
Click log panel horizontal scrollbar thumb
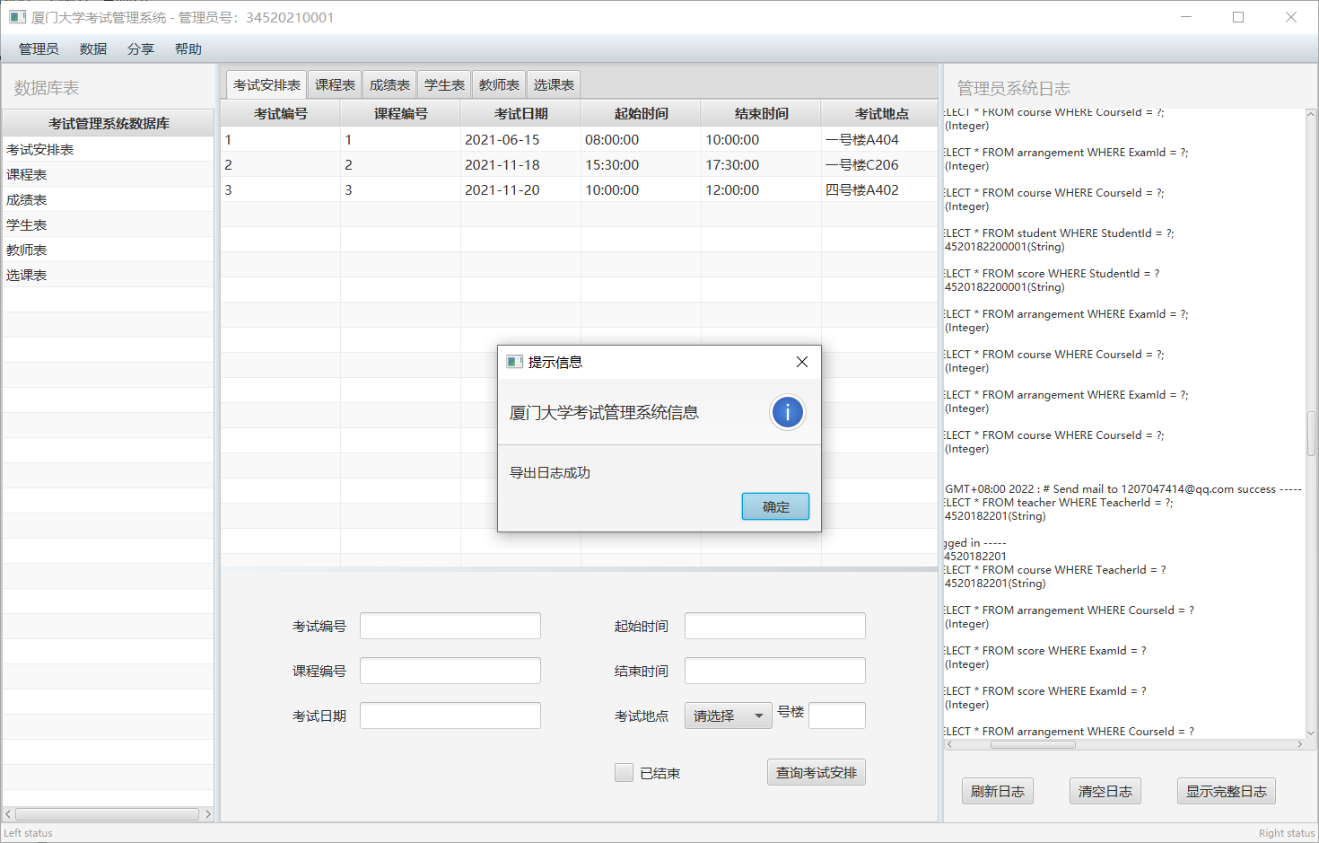[1033, 744]
